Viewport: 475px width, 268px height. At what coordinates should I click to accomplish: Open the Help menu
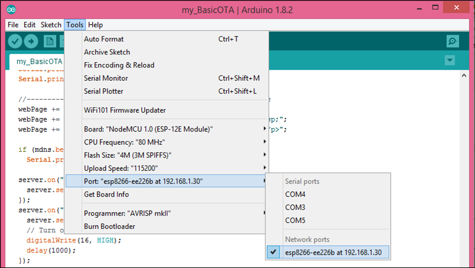(95, 25)
